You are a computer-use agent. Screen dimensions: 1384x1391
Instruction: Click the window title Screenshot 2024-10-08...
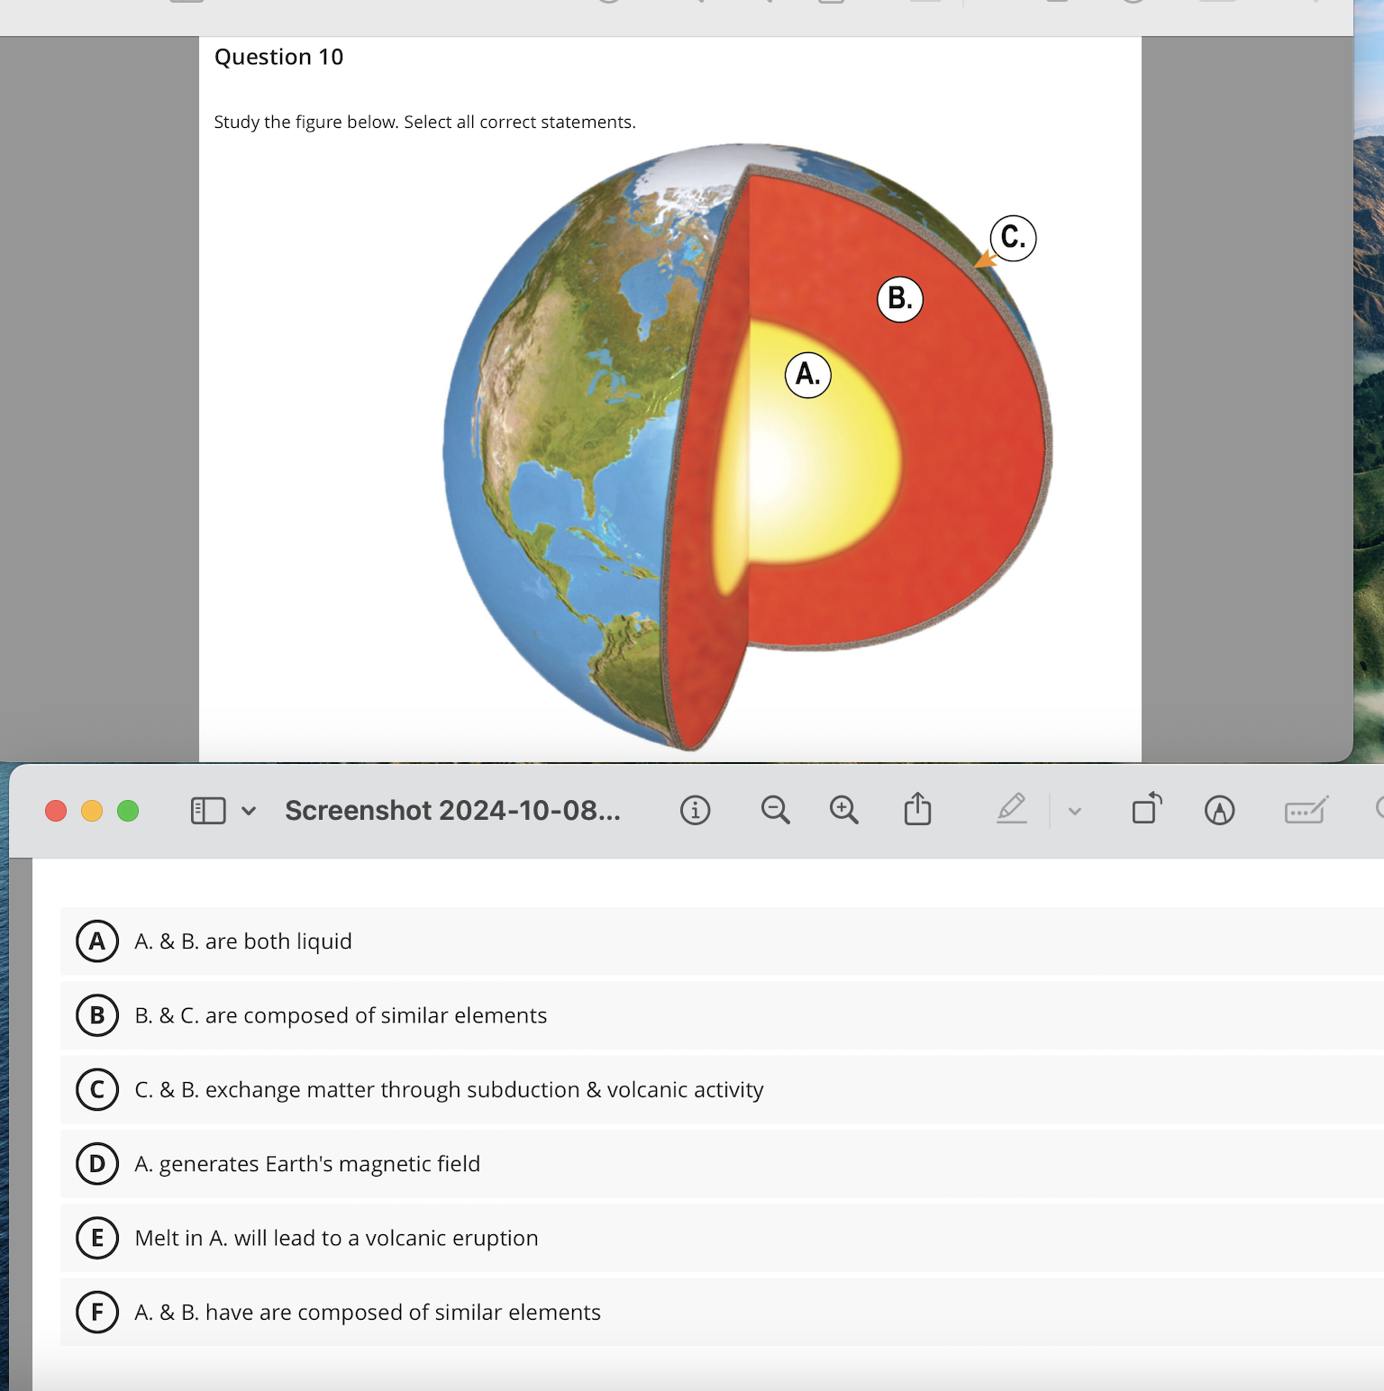(x=453, y=811)
